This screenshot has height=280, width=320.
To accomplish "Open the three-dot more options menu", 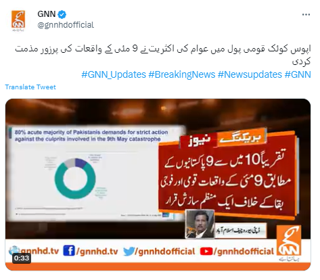I will [306, 15].
